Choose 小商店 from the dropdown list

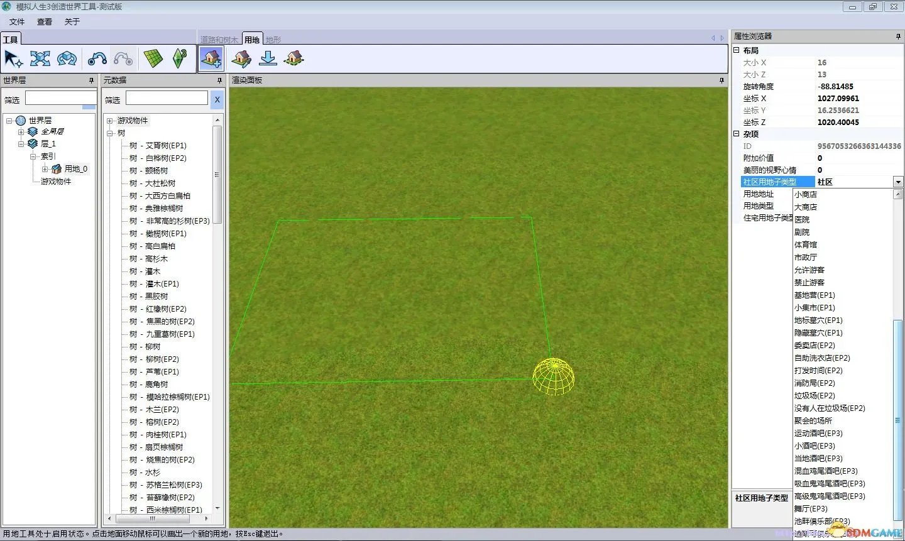[806, 195]
